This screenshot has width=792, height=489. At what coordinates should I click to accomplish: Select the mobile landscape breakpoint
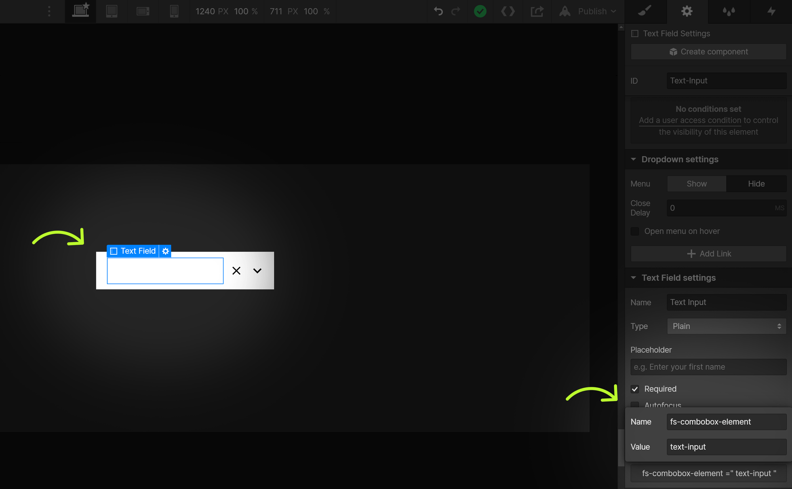pos(143,11)
